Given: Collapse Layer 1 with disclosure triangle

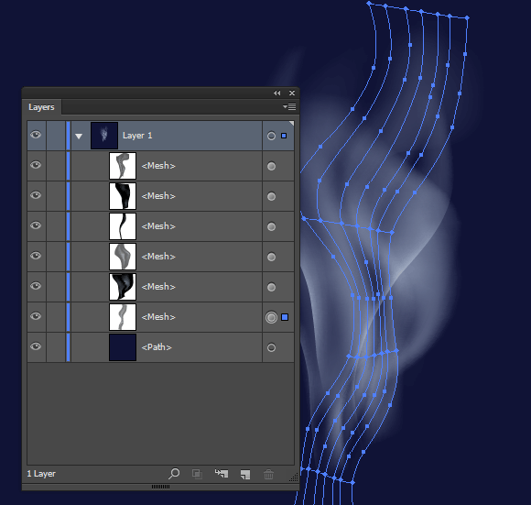Looking at the screenshot, I should tap(79, 137).
